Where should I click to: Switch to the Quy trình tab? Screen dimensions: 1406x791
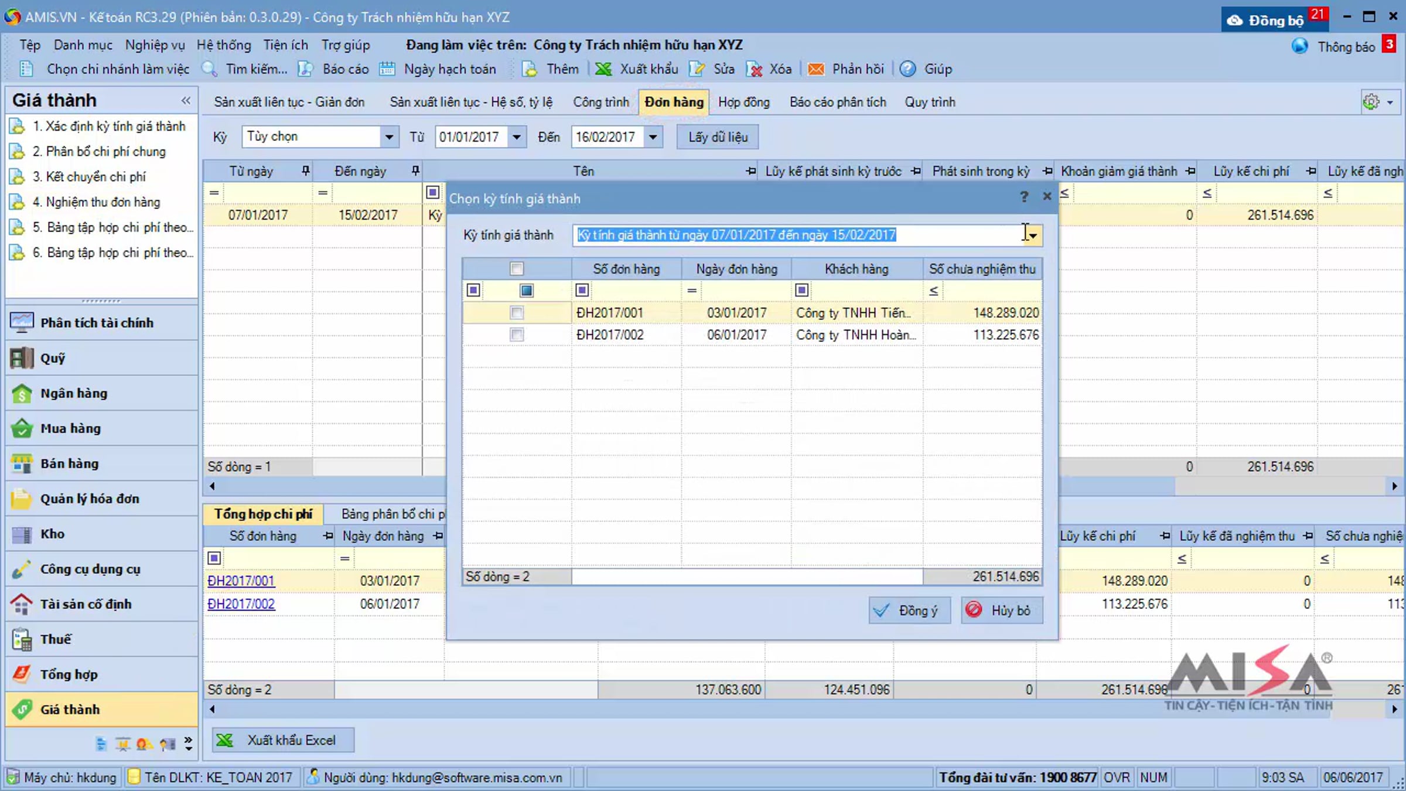click(930, 102)
